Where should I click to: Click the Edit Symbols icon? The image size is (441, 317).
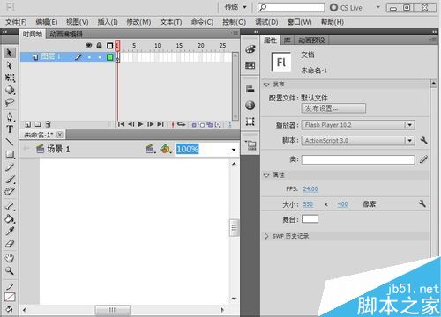[x=166, y=149]
